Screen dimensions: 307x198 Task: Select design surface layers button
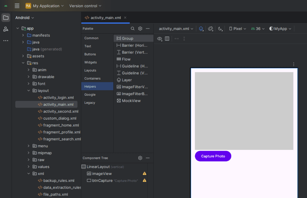[201, 29]
